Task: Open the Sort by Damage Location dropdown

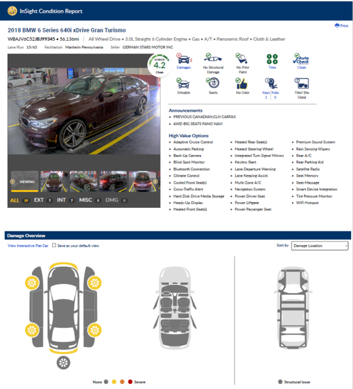Action: pos(319,245)
